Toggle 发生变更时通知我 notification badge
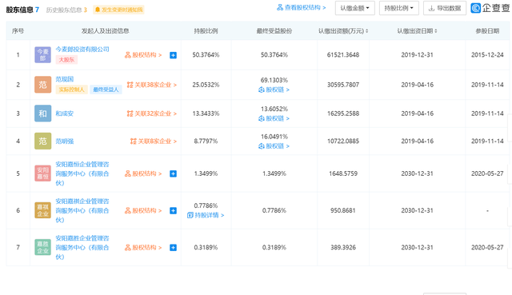 pos(118,10)
